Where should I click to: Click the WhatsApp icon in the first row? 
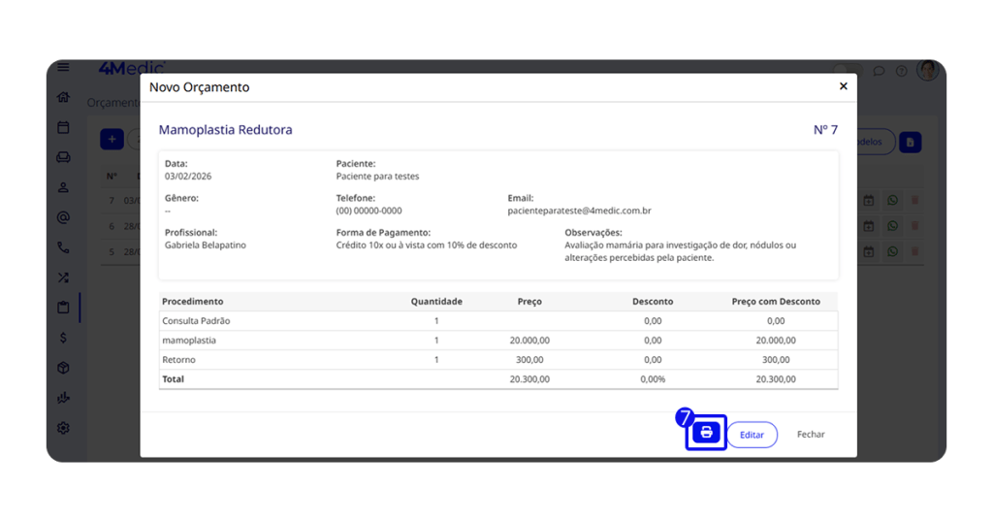(892, 201)
